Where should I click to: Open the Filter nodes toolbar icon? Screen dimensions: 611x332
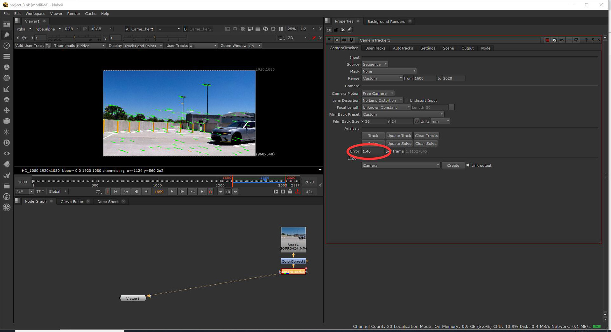point(6,78)
